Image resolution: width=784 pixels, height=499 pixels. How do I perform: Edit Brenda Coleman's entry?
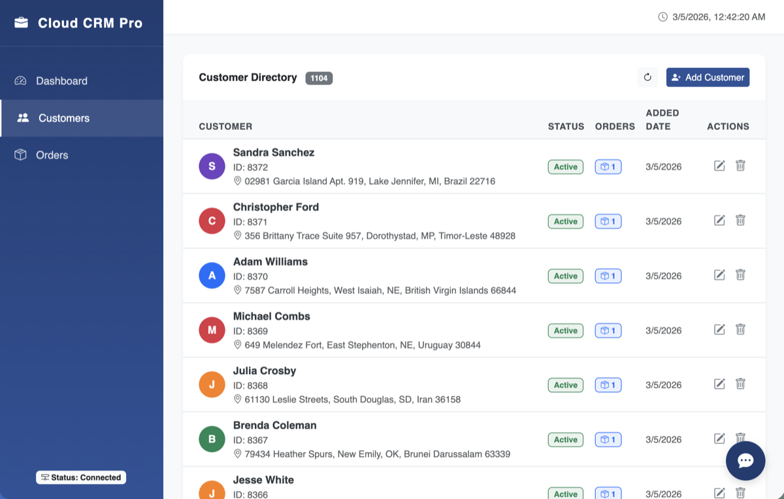point(719,438)
